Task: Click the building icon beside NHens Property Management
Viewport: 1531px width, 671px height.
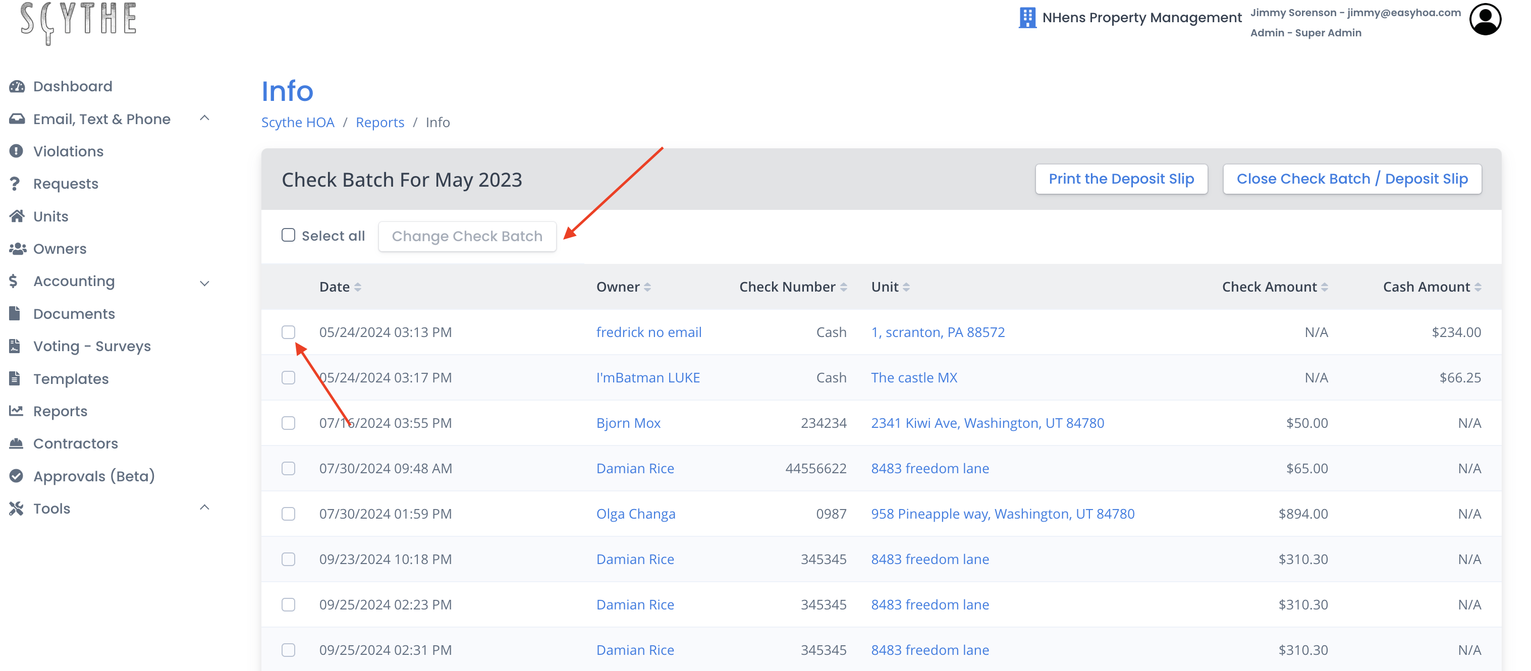Action: (x=1026, y=18)
